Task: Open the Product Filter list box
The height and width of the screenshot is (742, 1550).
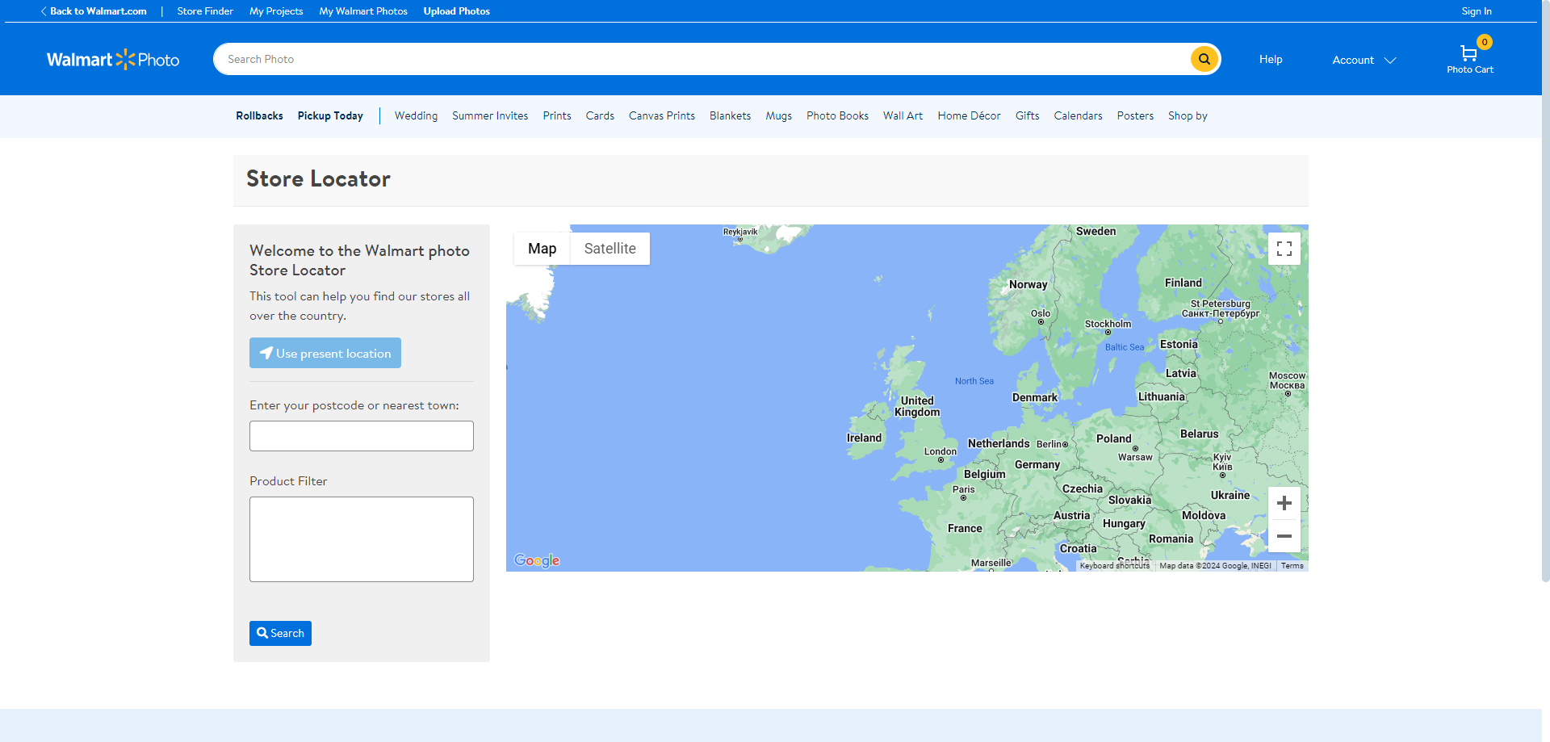Action: pos(361,539)
